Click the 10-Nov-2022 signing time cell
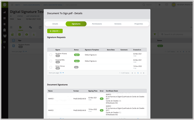194x120 pixels. coord(93,110)
